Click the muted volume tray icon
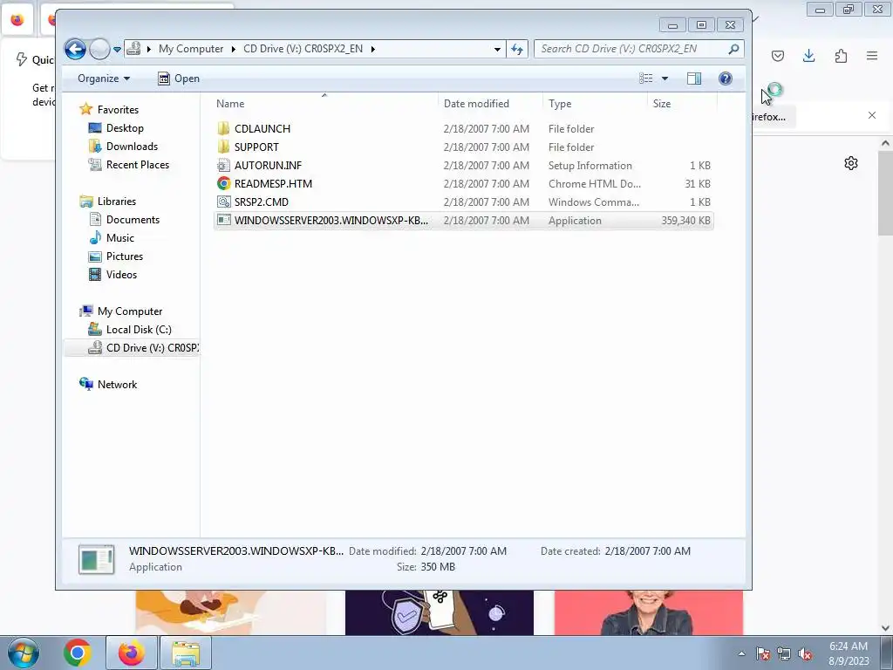 pos(805,653)
